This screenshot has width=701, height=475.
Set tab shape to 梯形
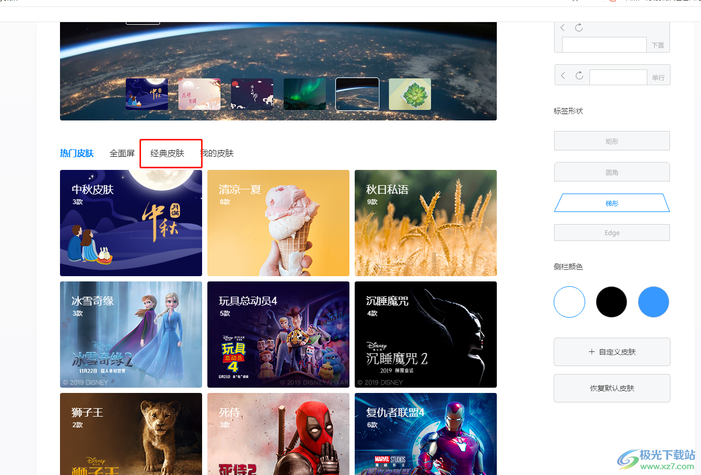point(612,203)
